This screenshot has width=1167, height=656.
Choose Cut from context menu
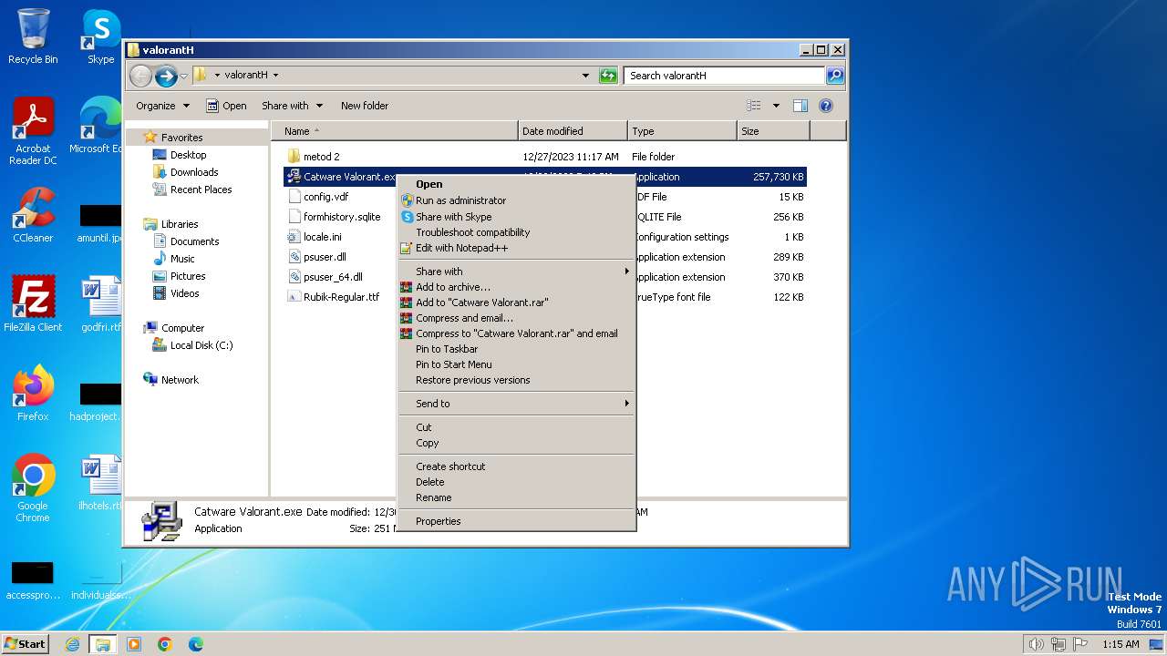click(517, 427)
